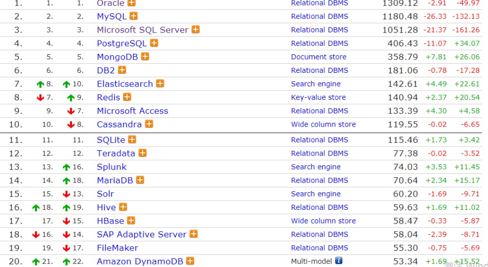The image size is (488, 267).
Task: Open Relational DBMS link in PostgreSQL row
Action: 319,43
